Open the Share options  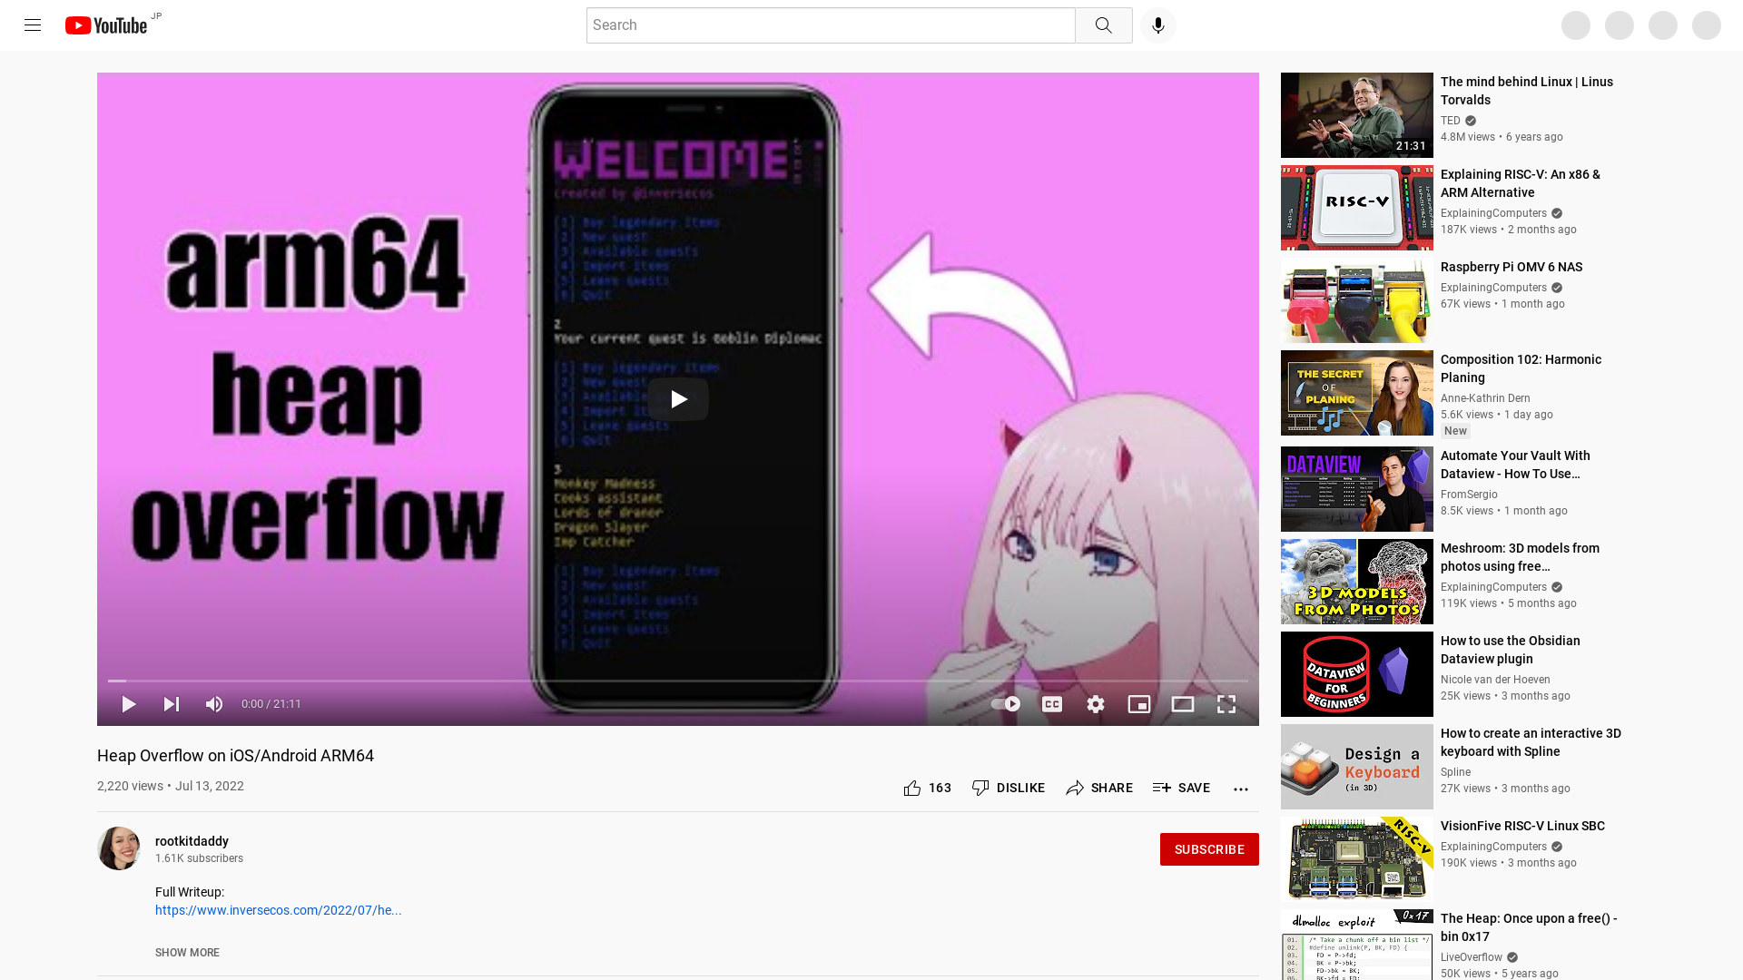[x=1099, y=788]
